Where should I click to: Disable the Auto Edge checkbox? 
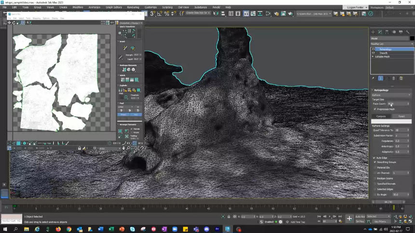(374, 158)
